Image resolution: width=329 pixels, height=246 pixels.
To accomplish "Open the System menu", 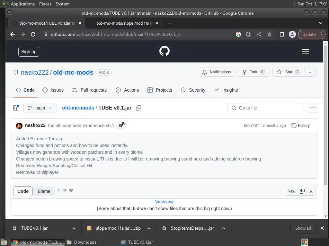I will pos(63,4).
